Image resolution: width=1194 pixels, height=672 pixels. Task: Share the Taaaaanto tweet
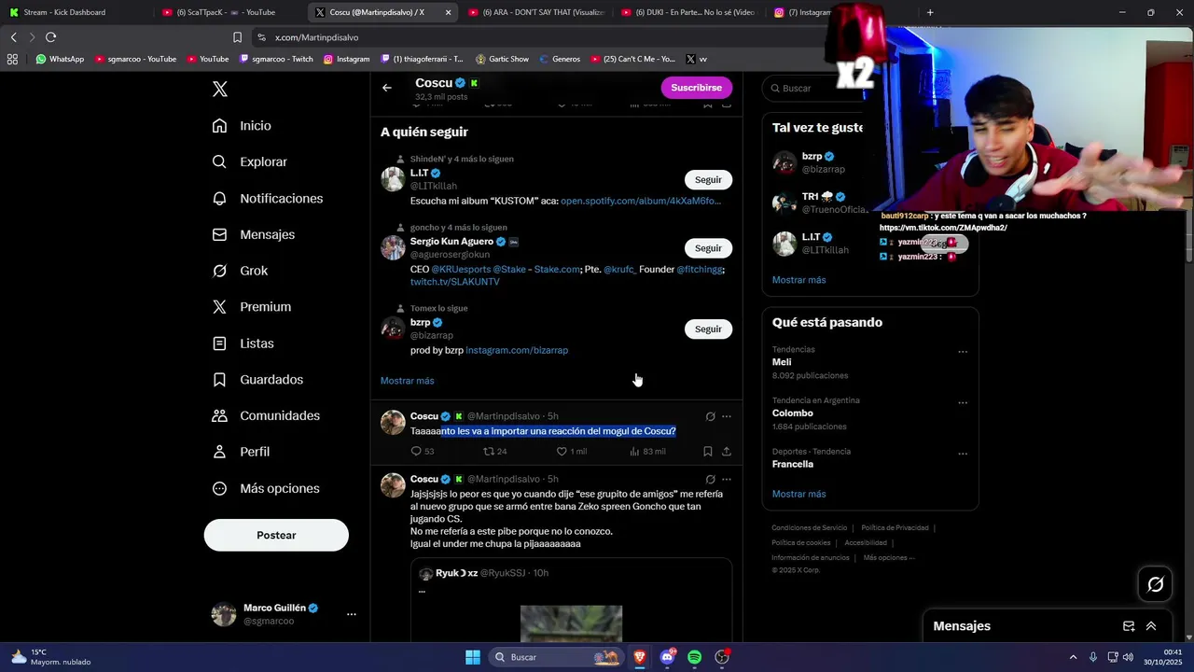(727, 452)
